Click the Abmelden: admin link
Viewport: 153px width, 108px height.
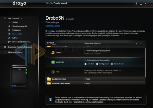coord(53,26)
